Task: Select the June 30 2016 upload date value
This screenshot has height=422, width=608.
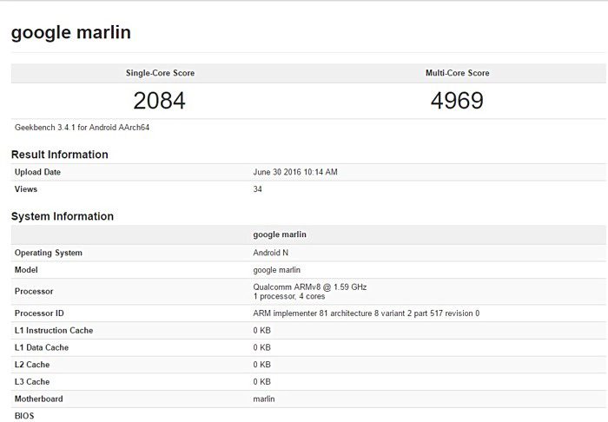Action: 294,172
